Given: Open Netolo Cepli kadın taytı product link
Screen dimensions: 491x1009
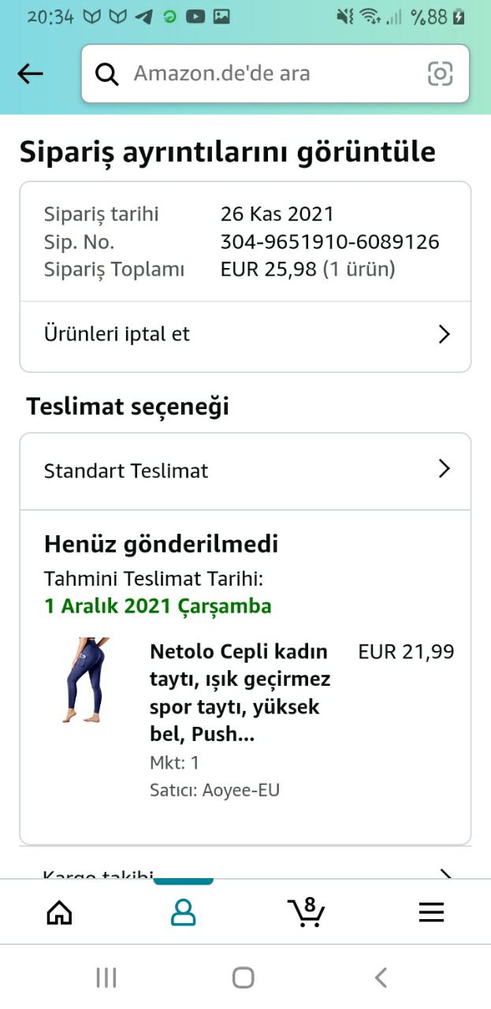Looking at the screenshot, I should pyautogui.click(x=240, y=693).
